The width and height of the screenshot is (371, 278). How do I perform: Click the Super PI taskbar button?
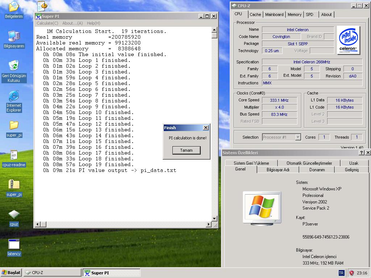coord(112,273)
